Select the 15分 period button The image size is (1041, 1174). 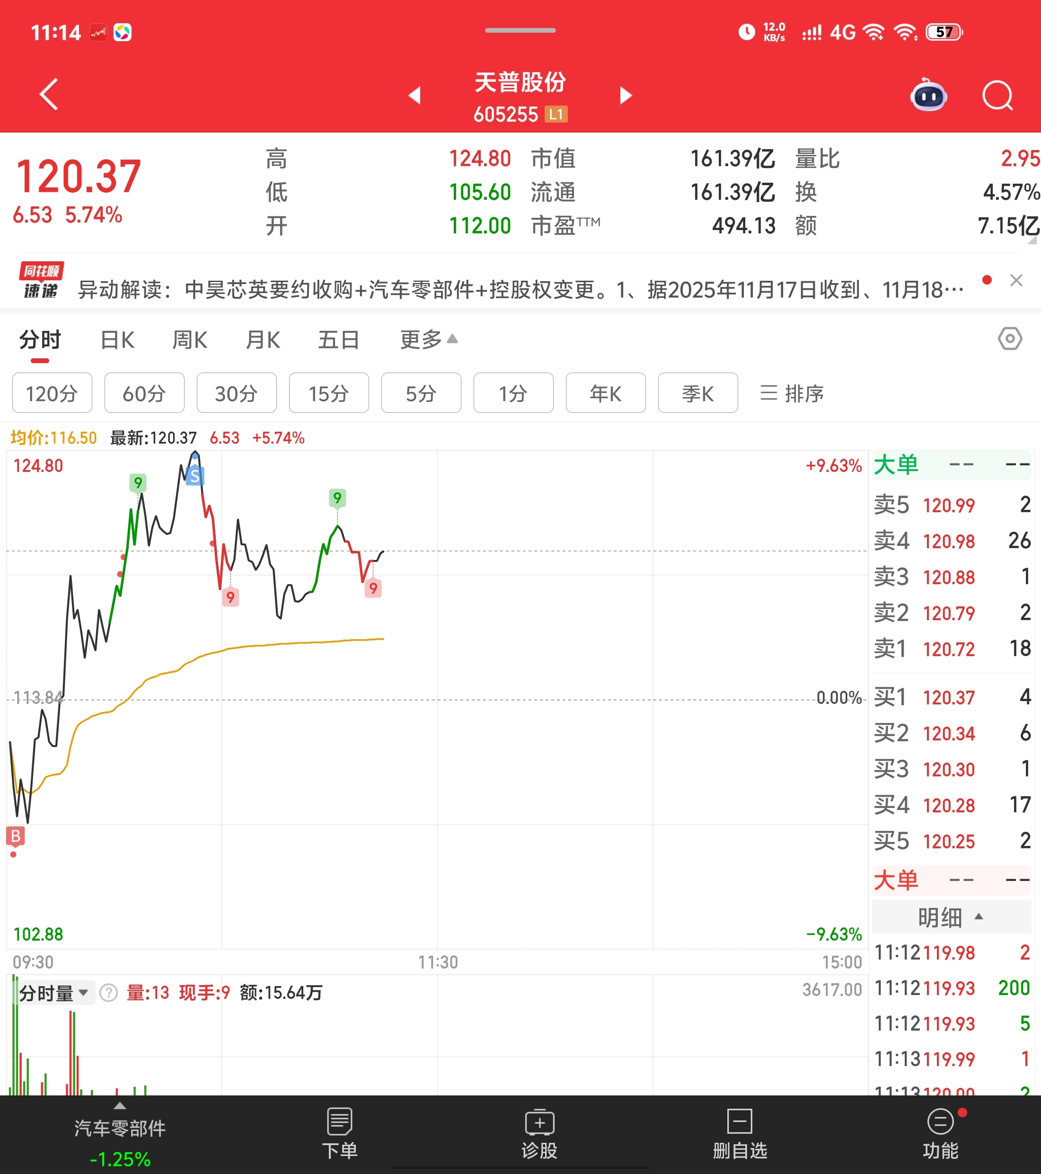(x=328, y=393)
